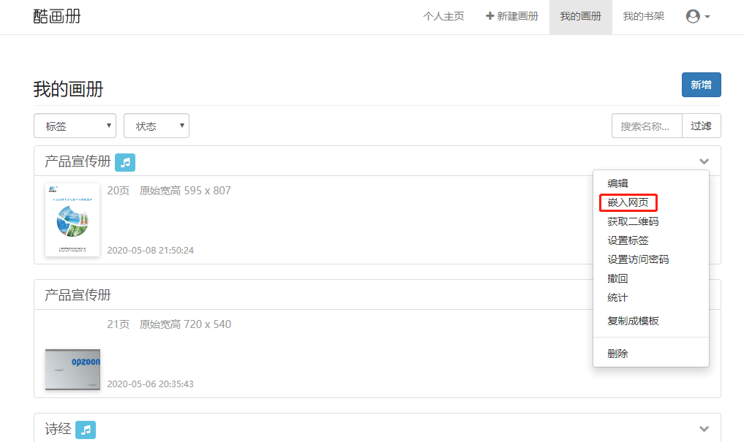Screen dimensions: 744x442
Task: Switch to the 我的书架 tab
Action: (x=643, y=17)
